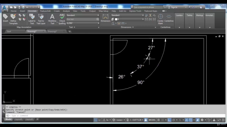The width and height of the screenshot is (227, 127).
Task: Toggle annotation visibility figure icon in status bar
Action: [198, 120]
